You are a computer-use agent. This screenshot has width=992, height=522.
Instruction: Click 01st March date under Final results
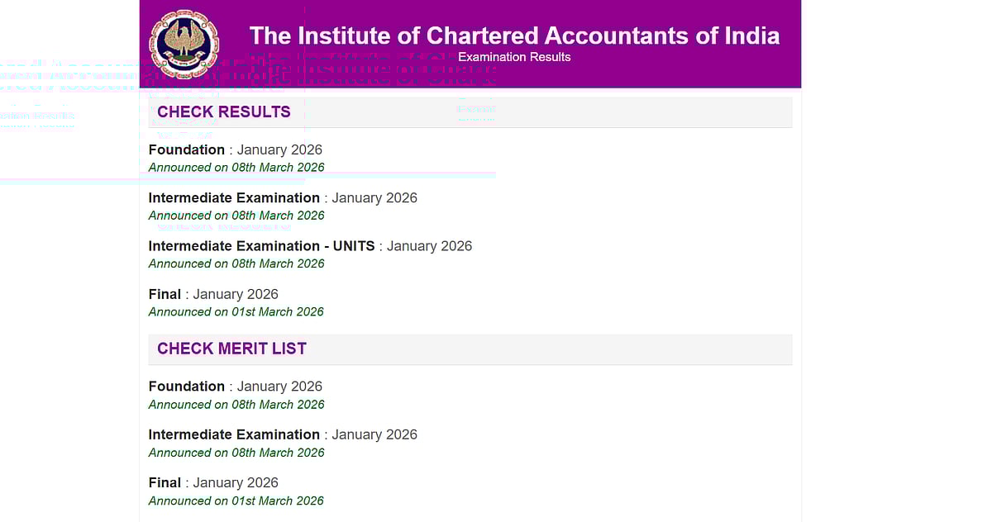236,312
